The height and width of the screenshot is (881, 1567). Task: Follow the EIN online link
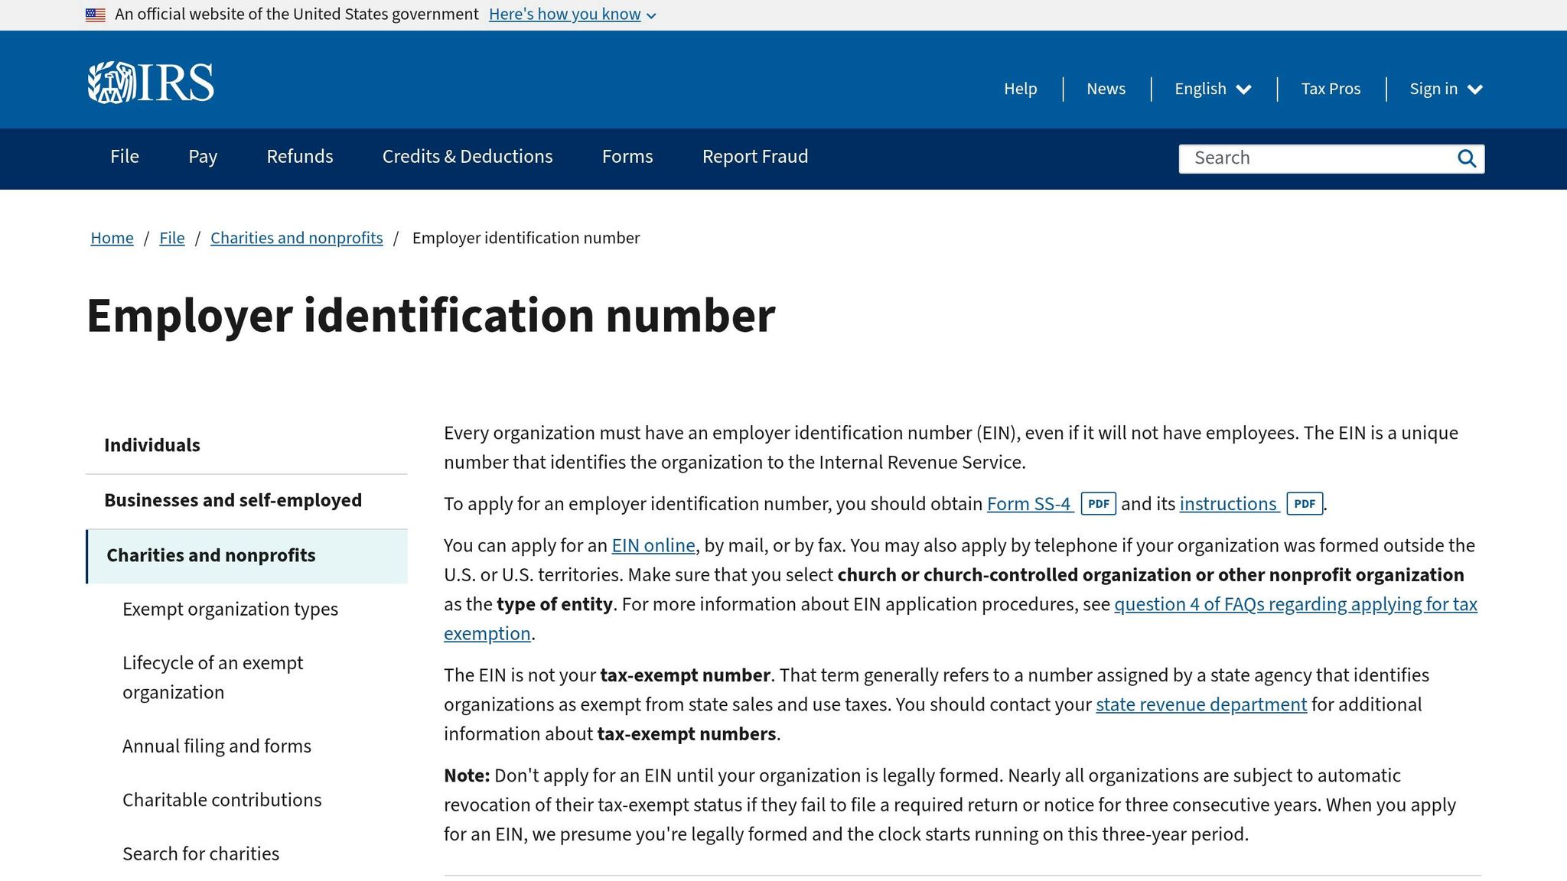(653, 545)
